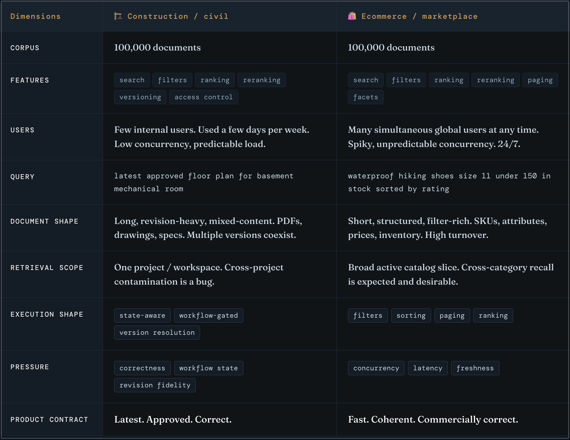The width and height of the screenshot is (570, 440).
Task: Select the state-aware execution shape tag
Action: 142,315
